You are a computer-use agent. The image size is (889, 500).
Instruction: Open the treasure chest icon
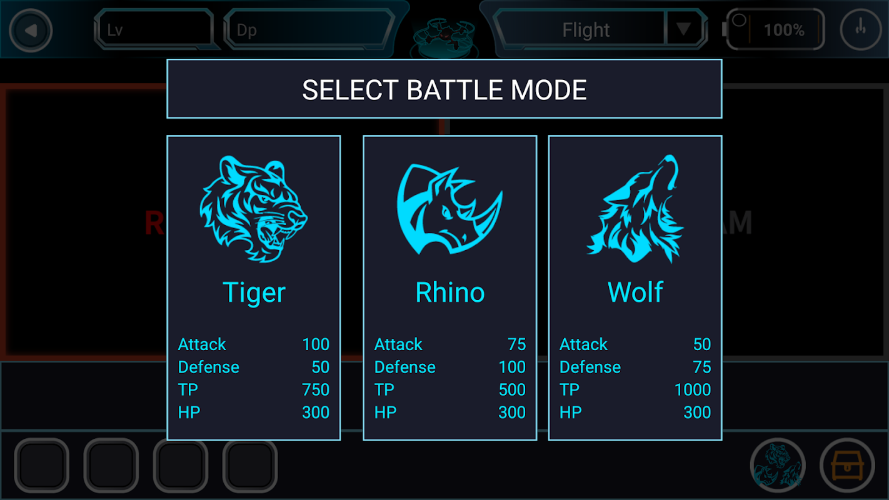pyautogui.click(x=847, y=466)
